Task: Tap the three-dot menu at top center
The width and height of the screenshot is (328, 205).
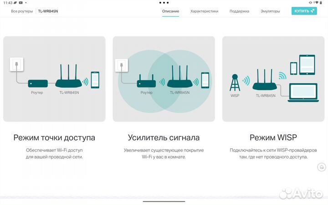Action: (x=164, y=3)
